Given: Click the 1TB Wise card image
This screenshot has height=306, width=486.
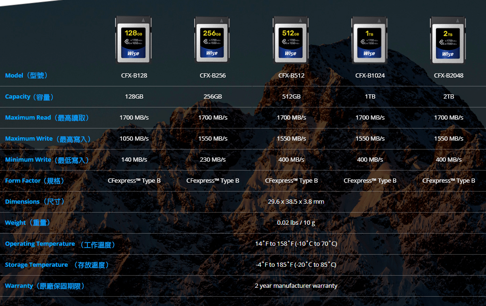Looking at the screenshot, I should tap(370, 40).
